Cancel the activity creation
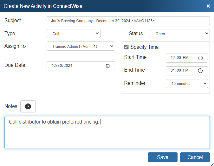 (x=195, y=157)
